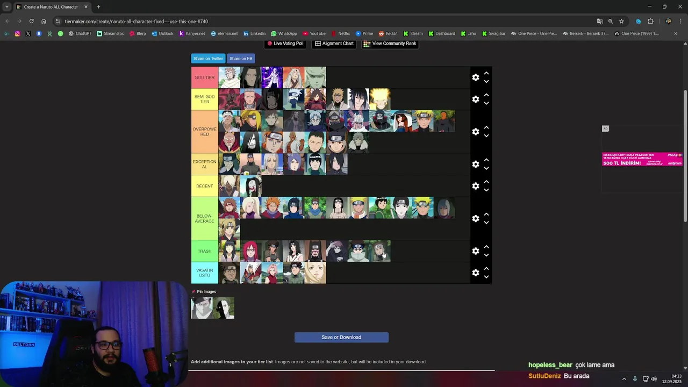
Task: Move VASATIN USTU row up
Action: point(486,269)
